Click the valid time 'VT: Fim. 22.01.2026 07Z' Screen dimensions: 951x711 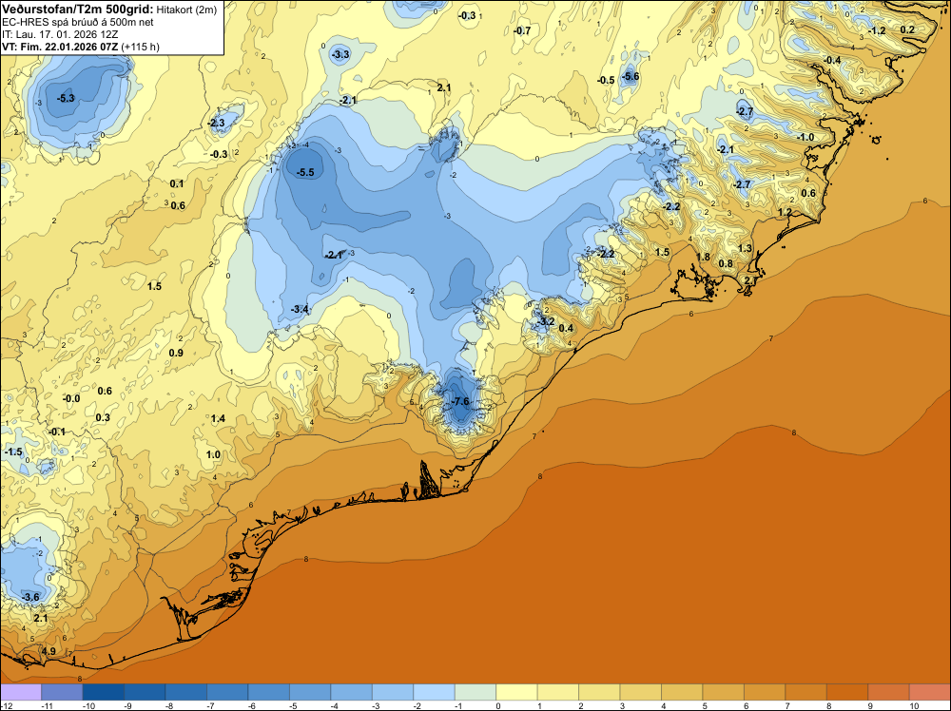pyautogui.click(x=60, y=47)
